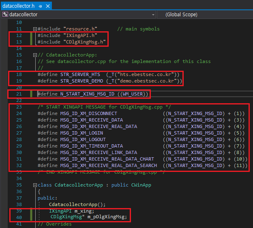The image size is (253, 228).
Task: Click the See datacollector.cpp comment line
Action: (x=124, y=61)
